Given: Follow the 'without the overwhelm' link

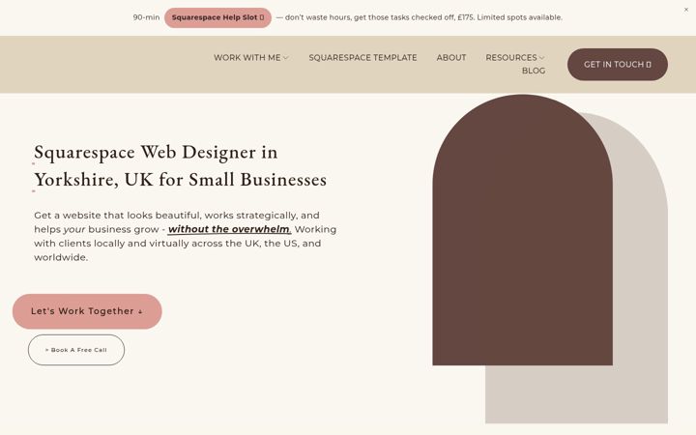Looking at the screenshot, I should pos(229,229).
